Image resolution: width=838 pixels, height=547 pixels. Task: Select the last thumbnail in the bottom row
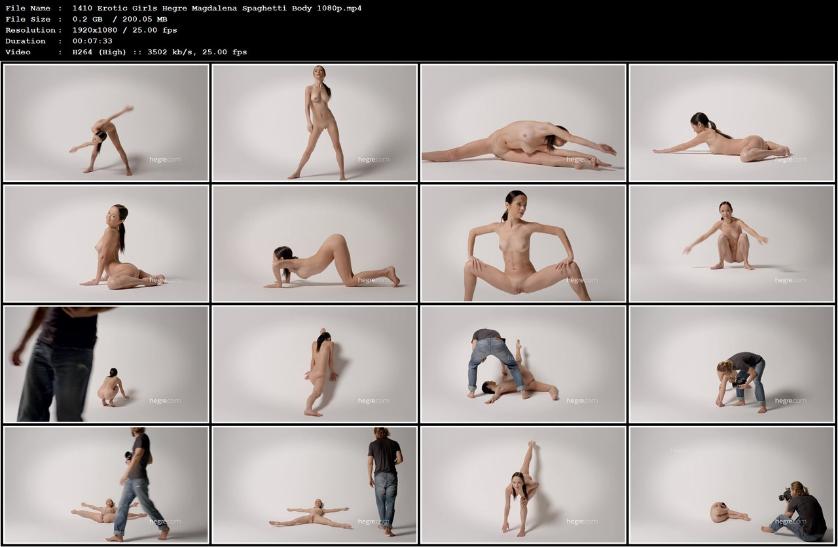click(733, 486)
